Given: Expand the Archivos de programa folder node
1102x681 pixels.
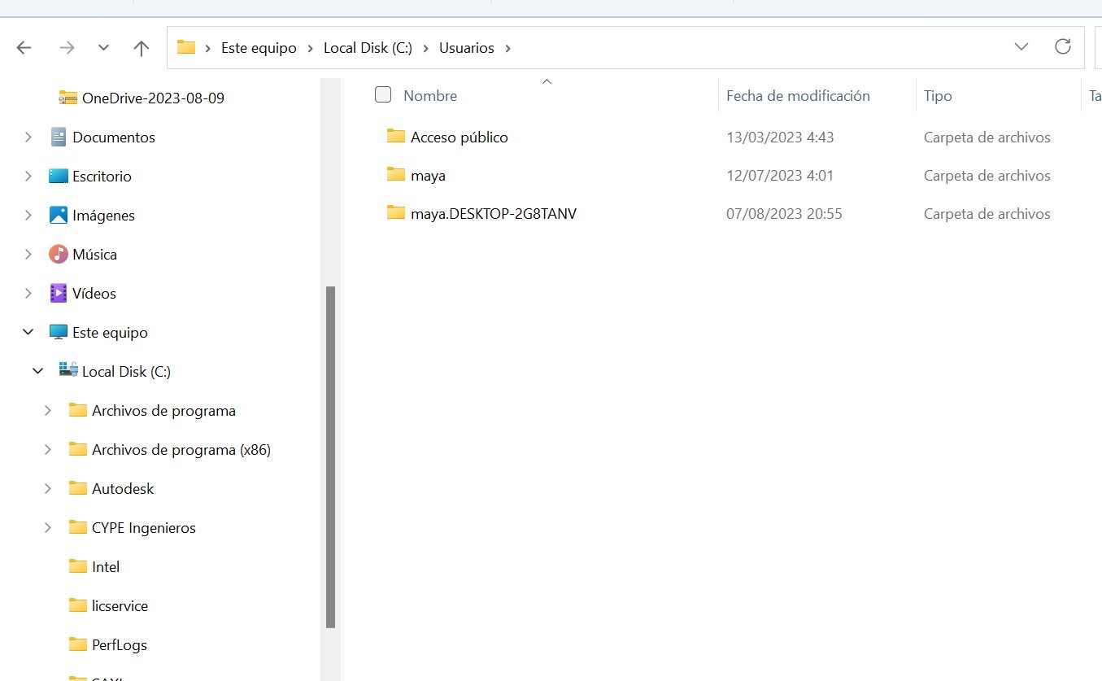Looking at the screenshot, I should tap(48, 411).
